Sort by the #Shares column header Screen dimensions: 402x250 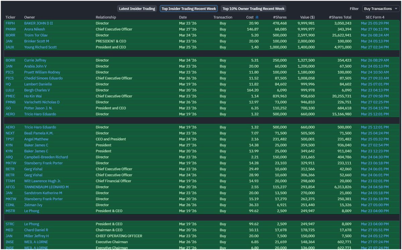pyautogui.click(x=279, y=17)
